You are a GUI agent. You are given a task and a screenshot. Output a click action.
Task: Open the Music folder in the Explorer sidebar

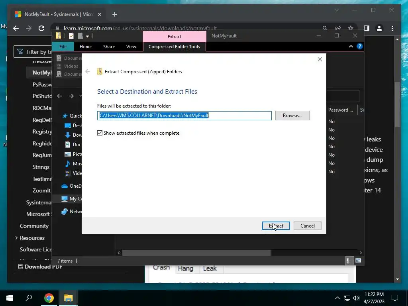click(73, 163)
